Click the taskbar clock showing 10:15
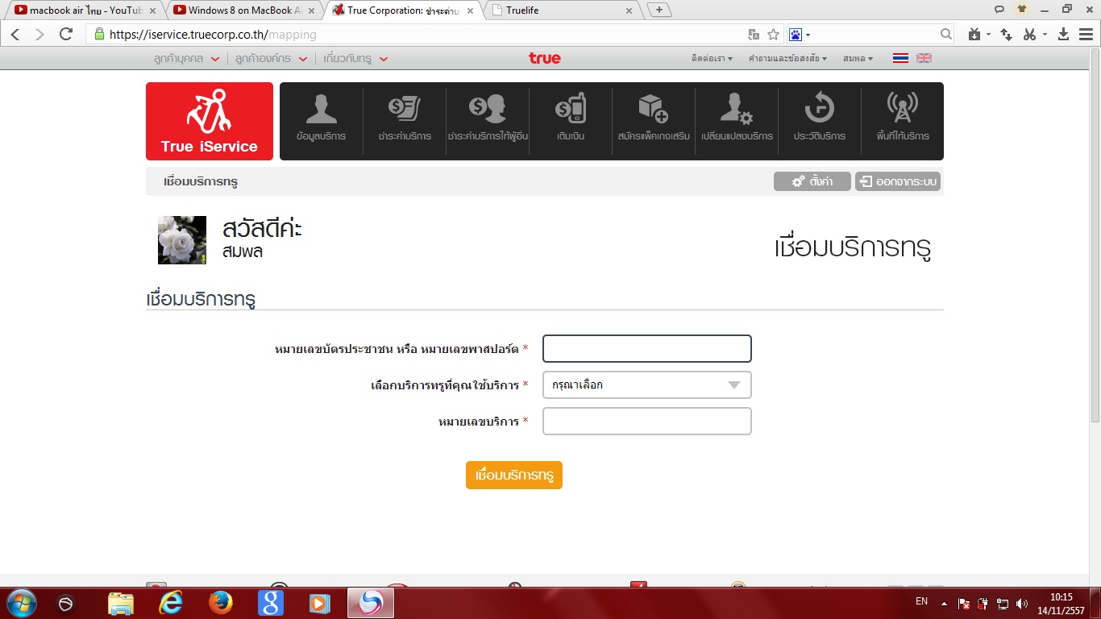1101x619 pixels. pos(1062,603)
